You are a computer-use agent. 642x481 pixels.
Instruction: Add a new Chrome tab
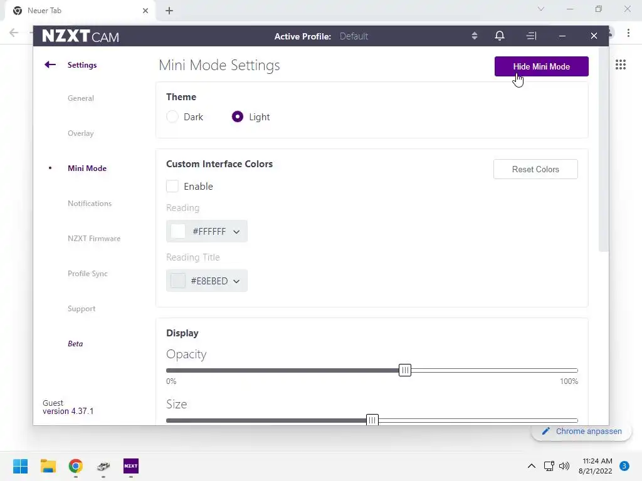click(169, 11)
